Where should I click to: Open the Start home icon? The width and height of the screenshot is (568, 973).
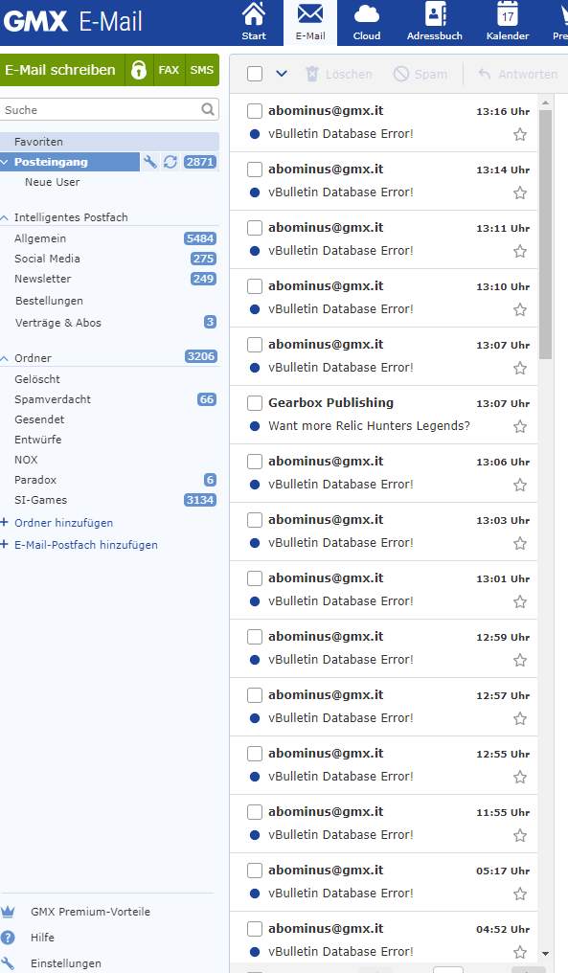click(x=253, y=15)
